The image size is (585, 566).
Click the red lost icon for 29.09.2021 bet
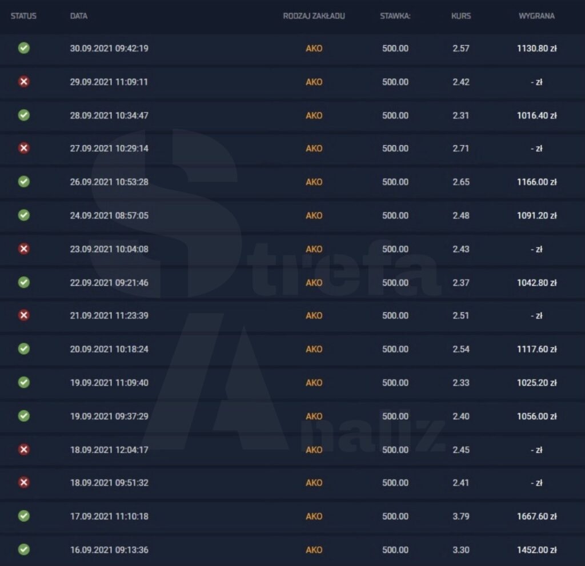pyautogui.click(x=24, y=82)
